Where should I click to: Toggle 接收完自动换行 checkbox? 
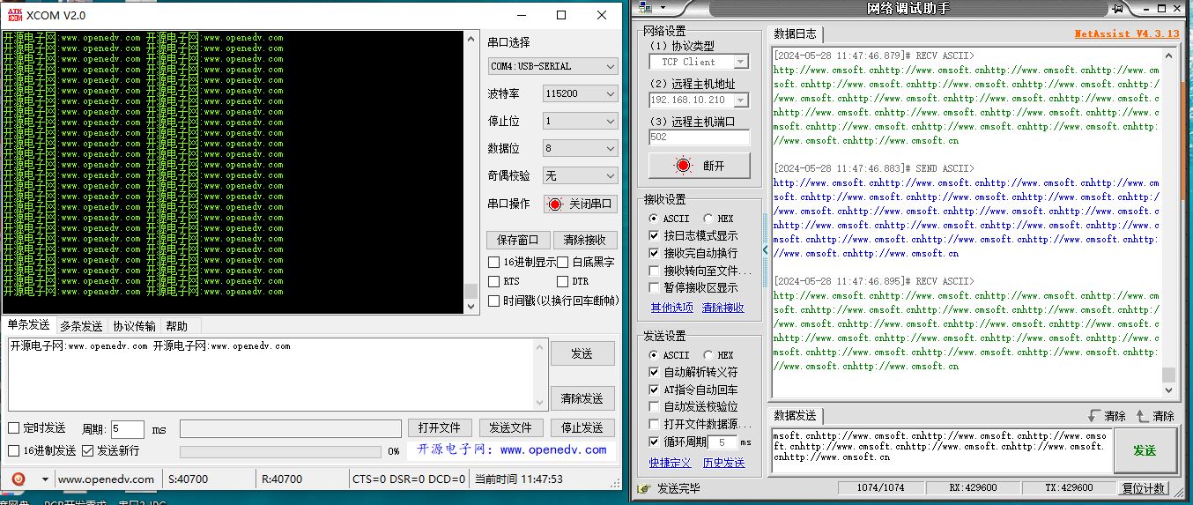[x=654, y=253]
